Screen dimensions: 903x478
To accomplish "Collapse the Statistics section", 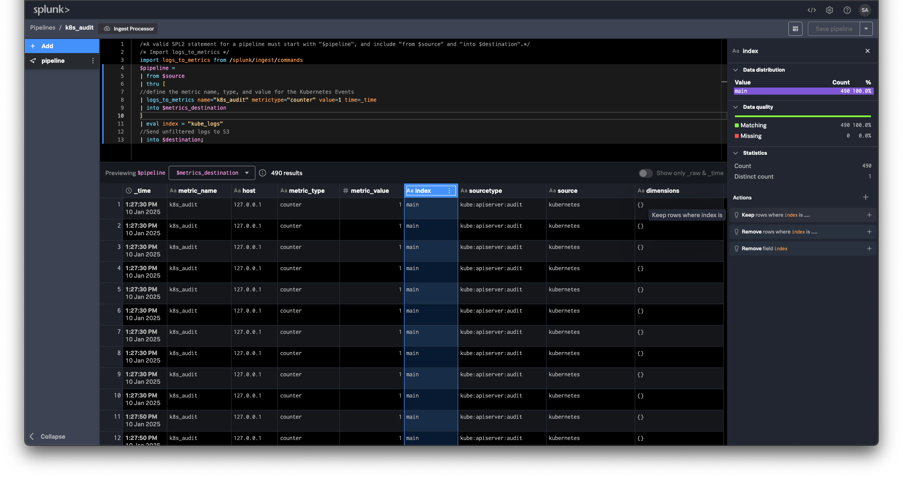I will (736, 153).
